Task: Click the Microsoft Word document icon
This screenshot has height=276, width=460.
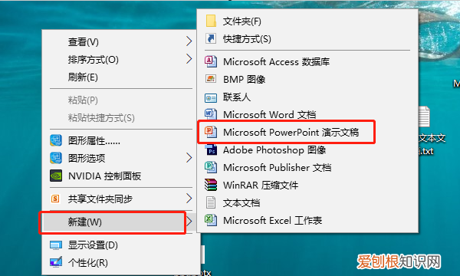Action: coord(211,113)
